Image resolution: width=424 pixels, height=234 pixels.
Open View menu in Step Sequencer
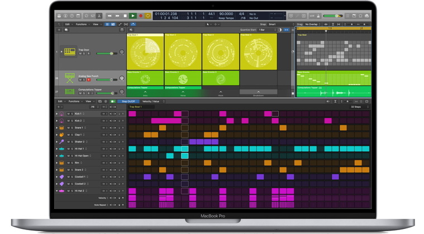(x=89, y=102)
